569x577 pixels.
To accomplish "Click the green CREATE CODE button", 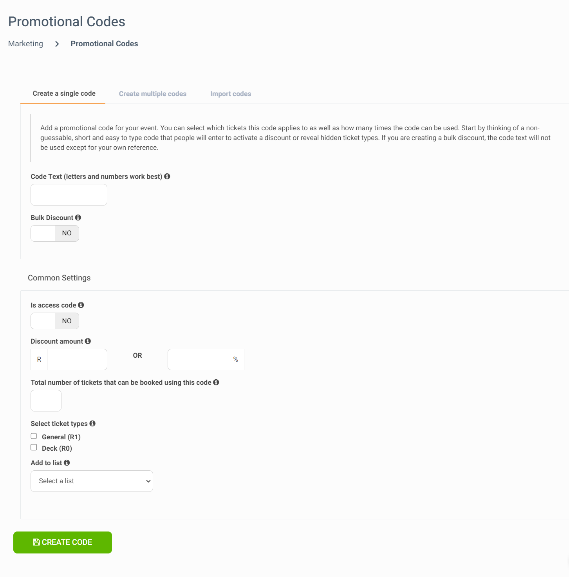I will pyautogui.click(x=63, y=542).
